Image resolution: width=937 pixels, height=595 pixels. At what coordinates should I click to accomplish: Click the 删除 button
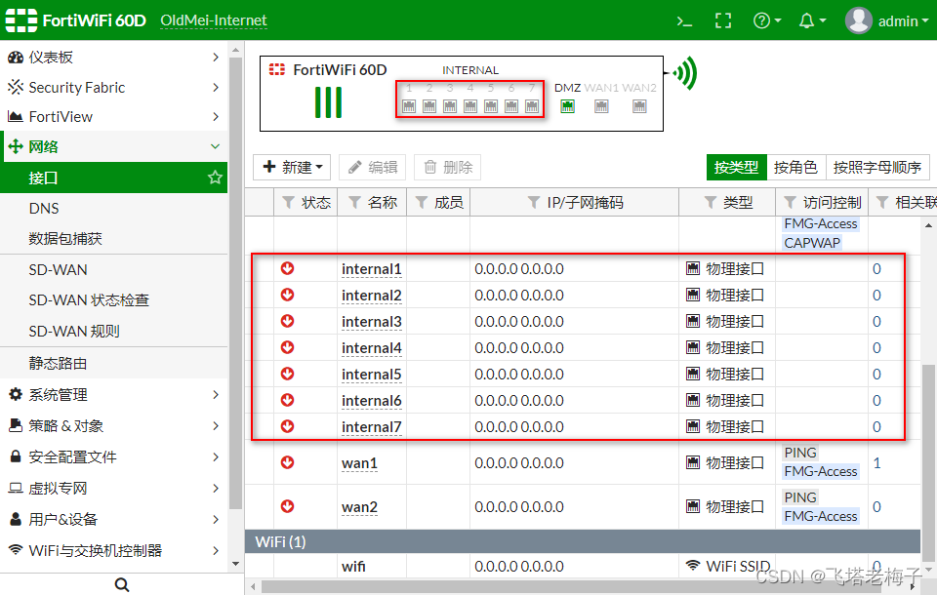448,167
